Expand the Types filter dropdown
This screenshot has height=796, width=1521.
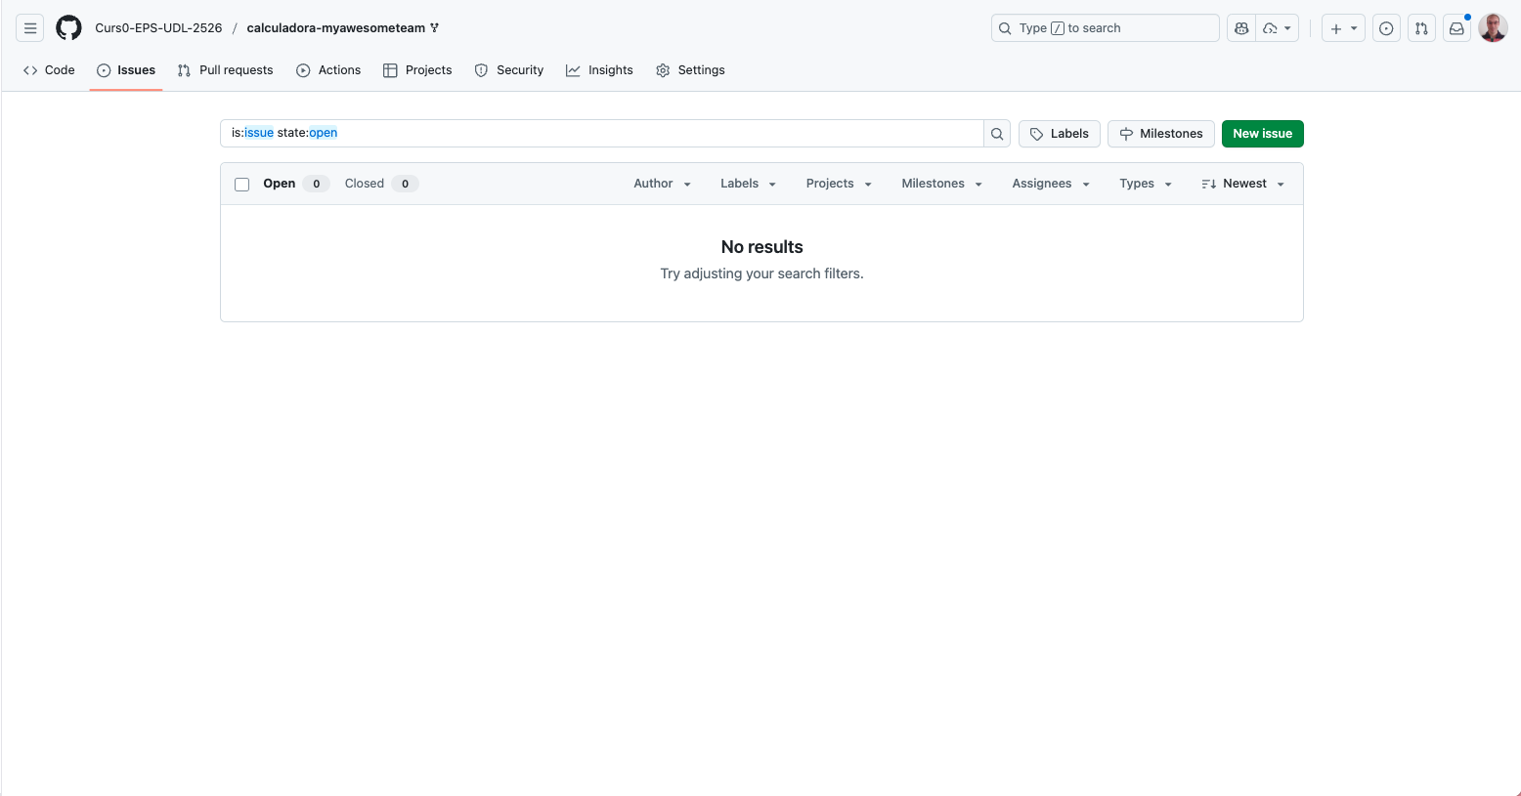coord(1146,184)
